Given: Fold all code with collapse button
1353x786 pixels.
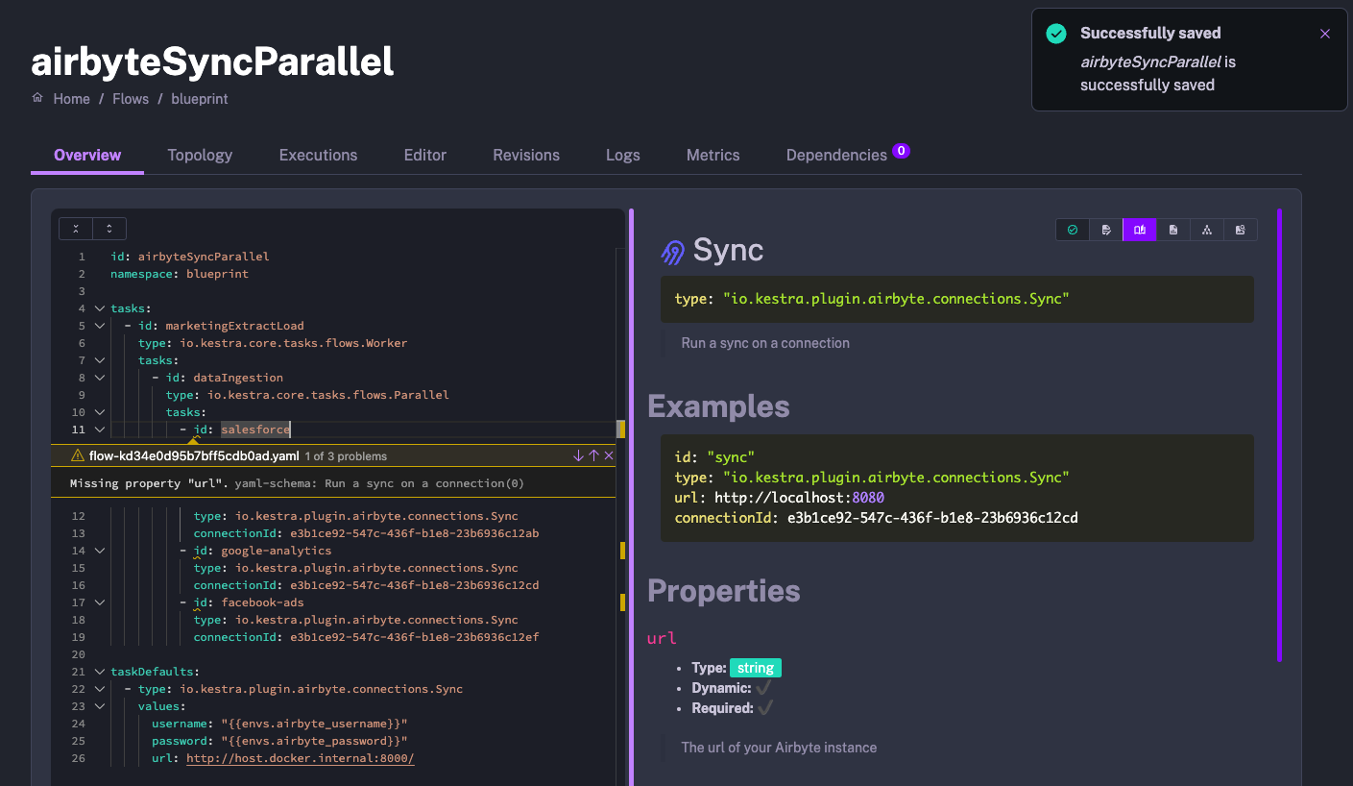Looking at the screenshot, I should click(x=76, y=229).
